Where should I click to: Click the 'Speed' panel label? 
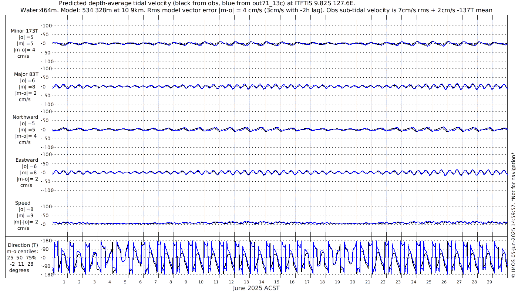23,203
